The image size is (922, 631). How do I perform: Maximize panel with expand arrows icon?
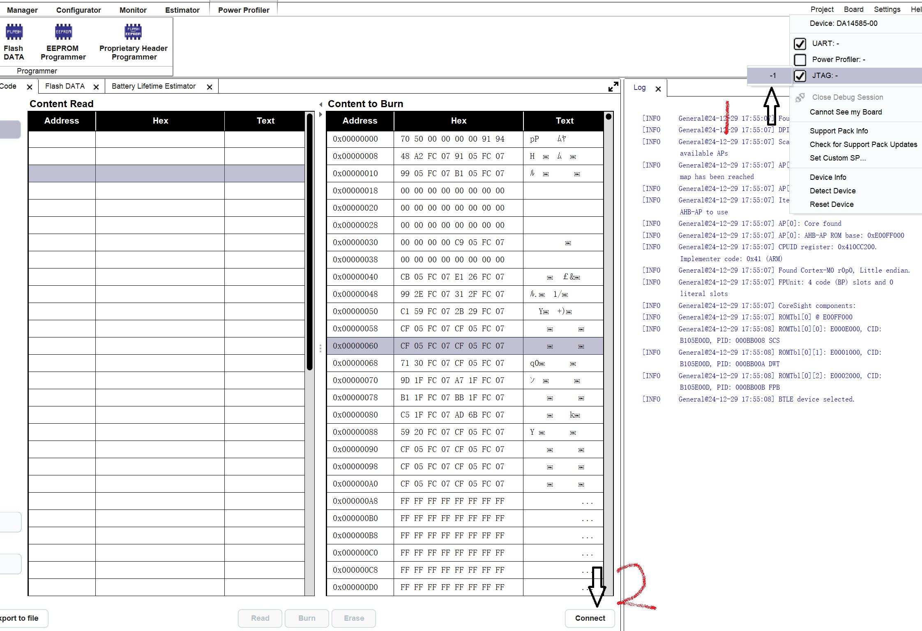tap(613, 87)
